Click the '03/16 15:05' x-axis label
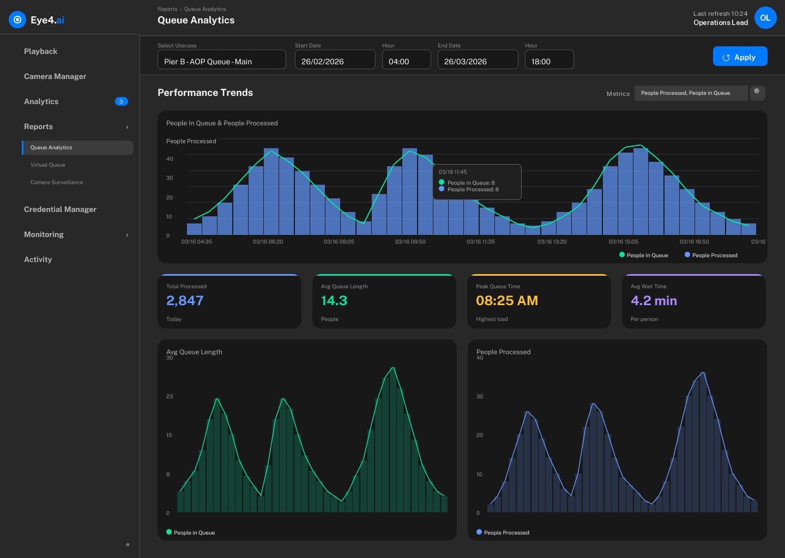The height and width of the screenshot is (558, 785). (x=623, y=241)
